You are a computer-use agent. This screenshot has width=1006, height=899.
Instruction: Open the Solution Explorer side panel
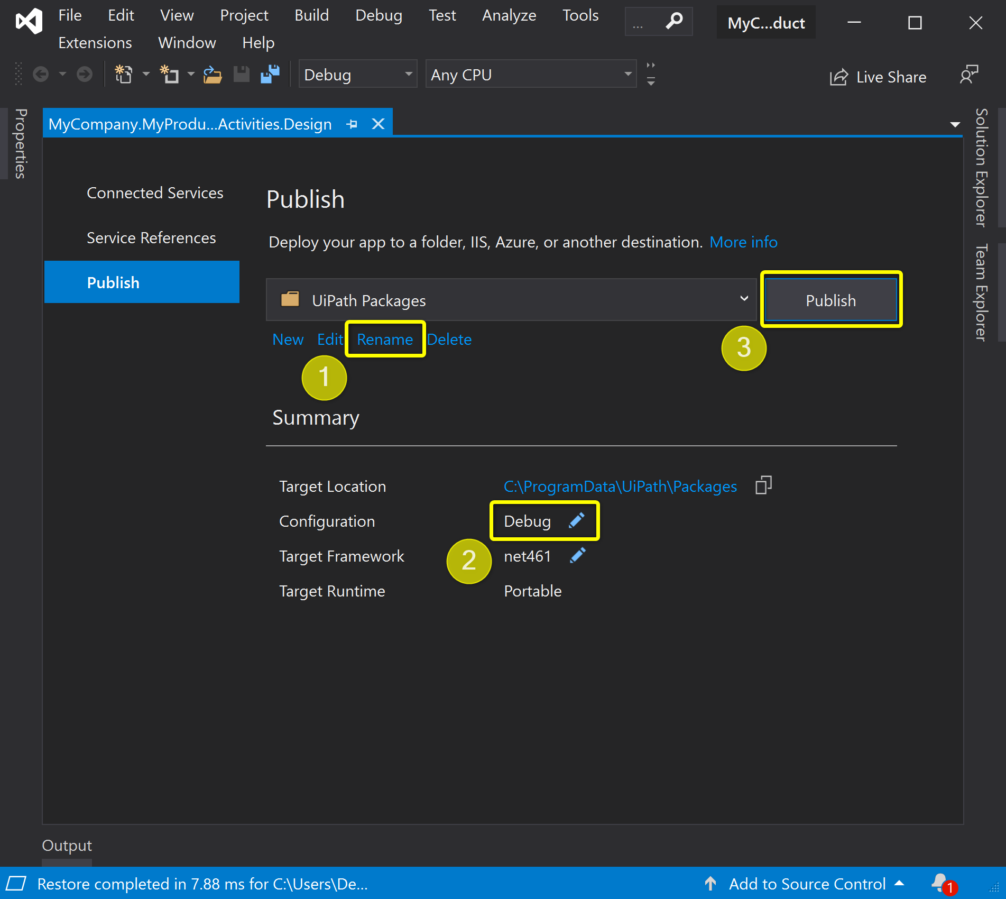coord(981,168)
